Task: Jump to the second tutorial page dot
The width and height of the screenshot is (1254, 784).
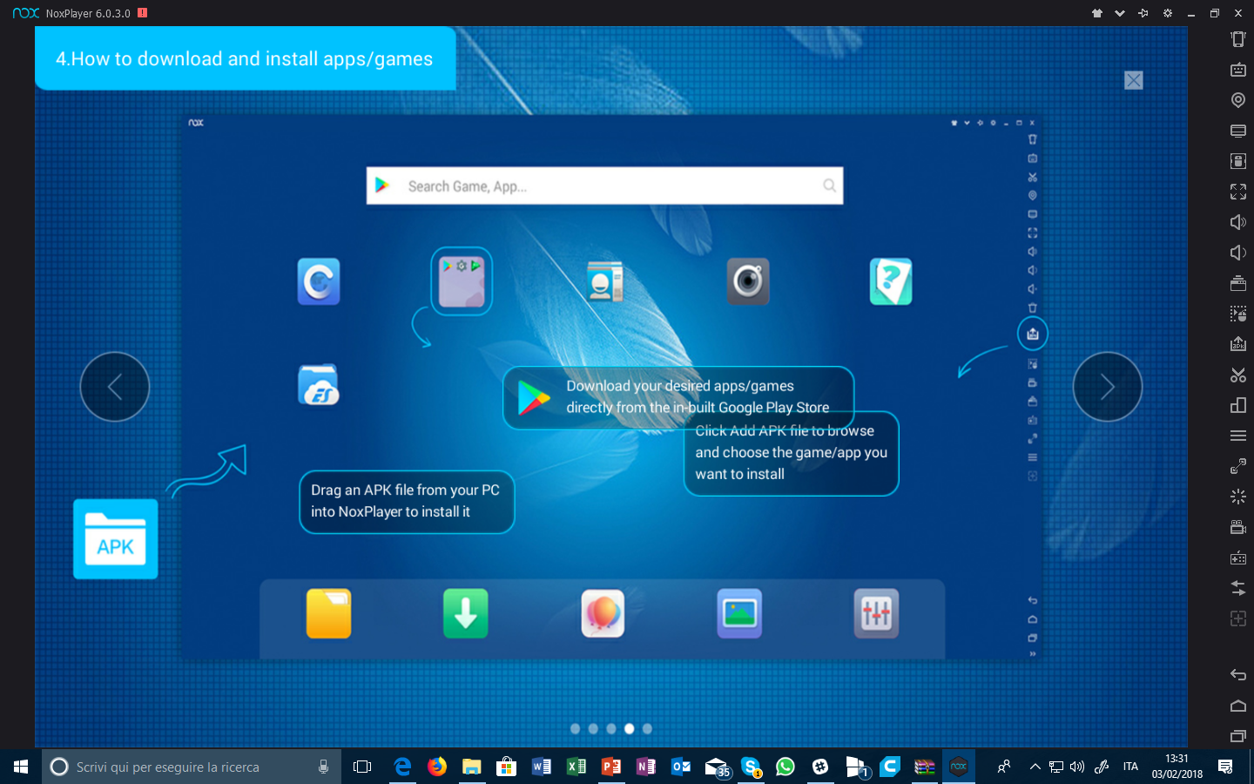Action: (x=593, y=728)
